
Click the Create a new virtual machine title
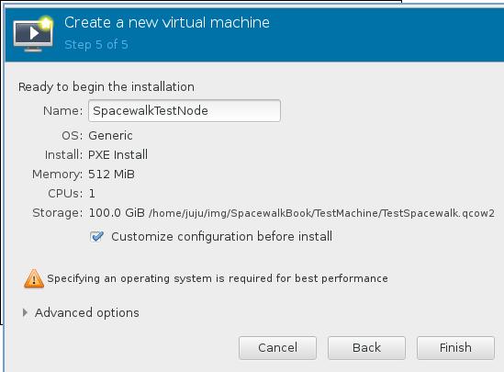click(x=167, y=23)
